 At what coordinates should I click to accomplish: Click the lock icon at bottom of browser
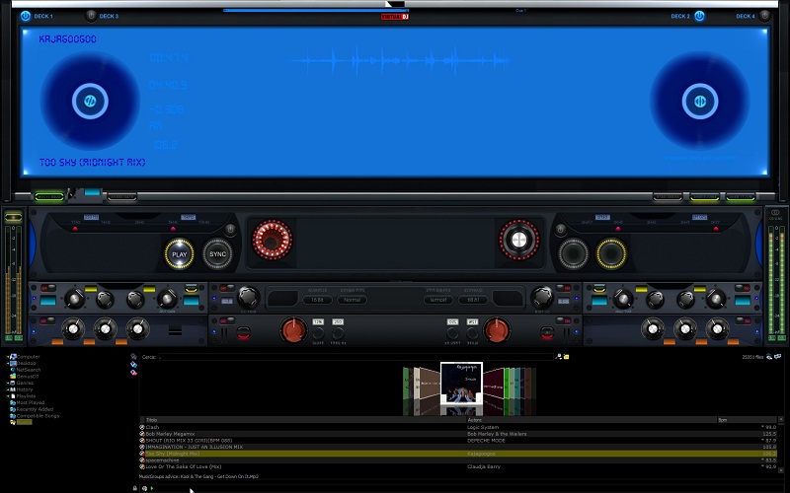134,488
